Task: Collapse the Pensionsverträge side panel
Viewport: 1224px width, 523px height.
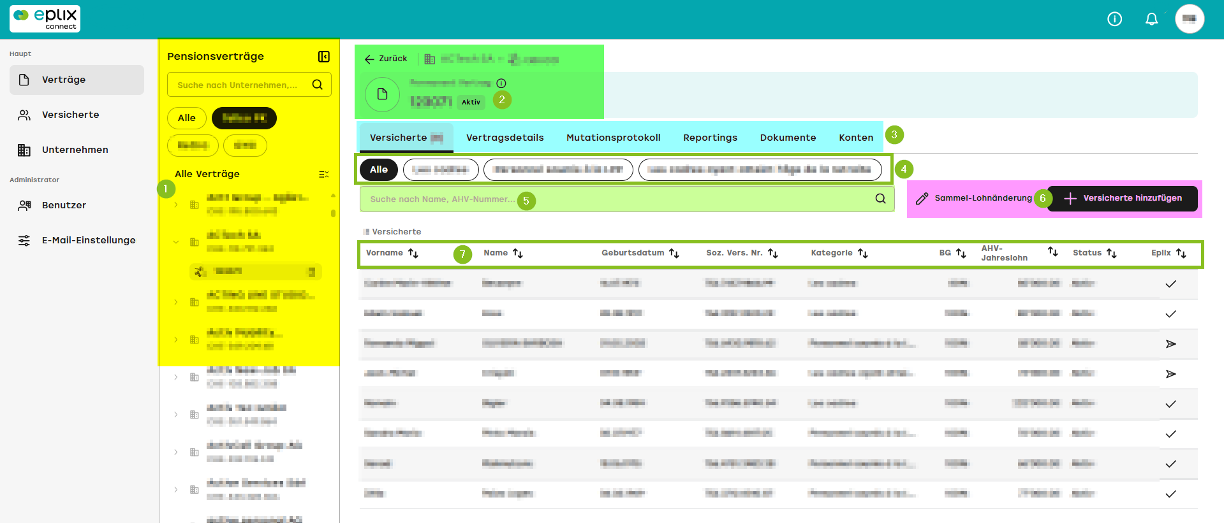Action: pos(324,57)
